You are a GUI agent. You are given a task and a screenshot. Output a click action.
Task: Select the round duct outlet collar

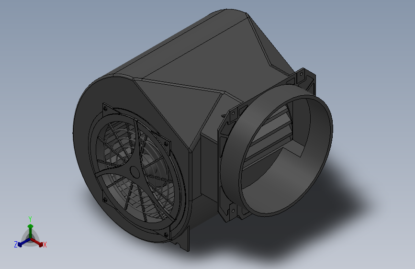[276, 150]
